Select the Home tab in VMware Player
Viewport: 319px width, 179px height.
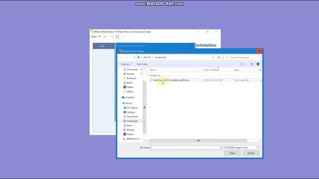tap(102, 46)
